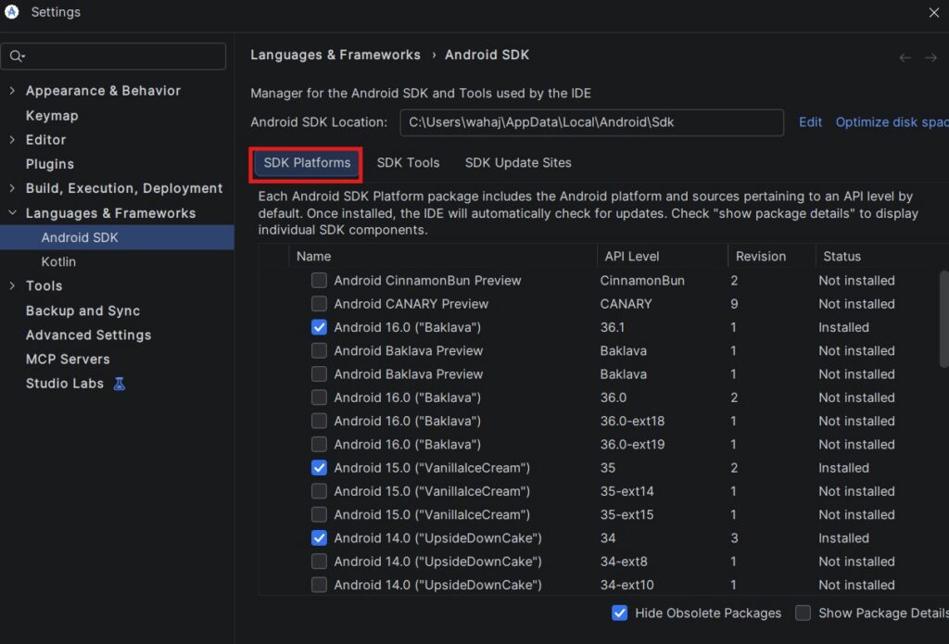This screenshot has height=644, width=949.
Task: Open SDK Update Sites tab
Action: point(518,163)
